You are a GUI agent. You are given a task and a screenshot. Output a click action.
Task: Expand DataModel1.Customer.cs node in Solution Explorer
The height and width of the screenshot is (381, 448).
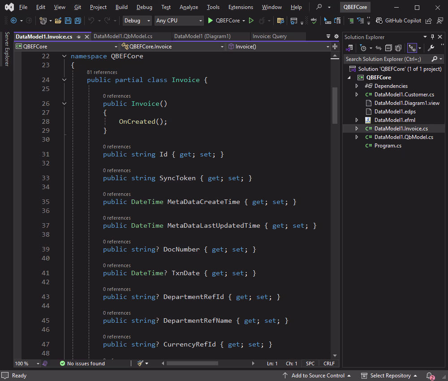coord(357,94)
